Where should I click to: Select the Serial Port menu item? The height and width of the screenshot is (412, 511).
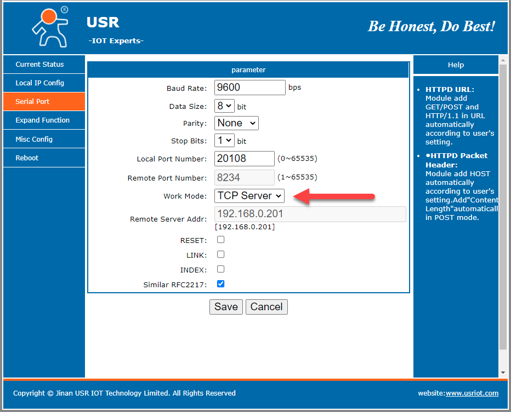(x=44, y=101)
